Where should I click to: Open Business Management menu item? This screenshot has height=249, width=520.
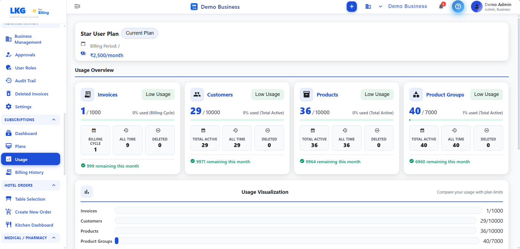coord(31,39)
